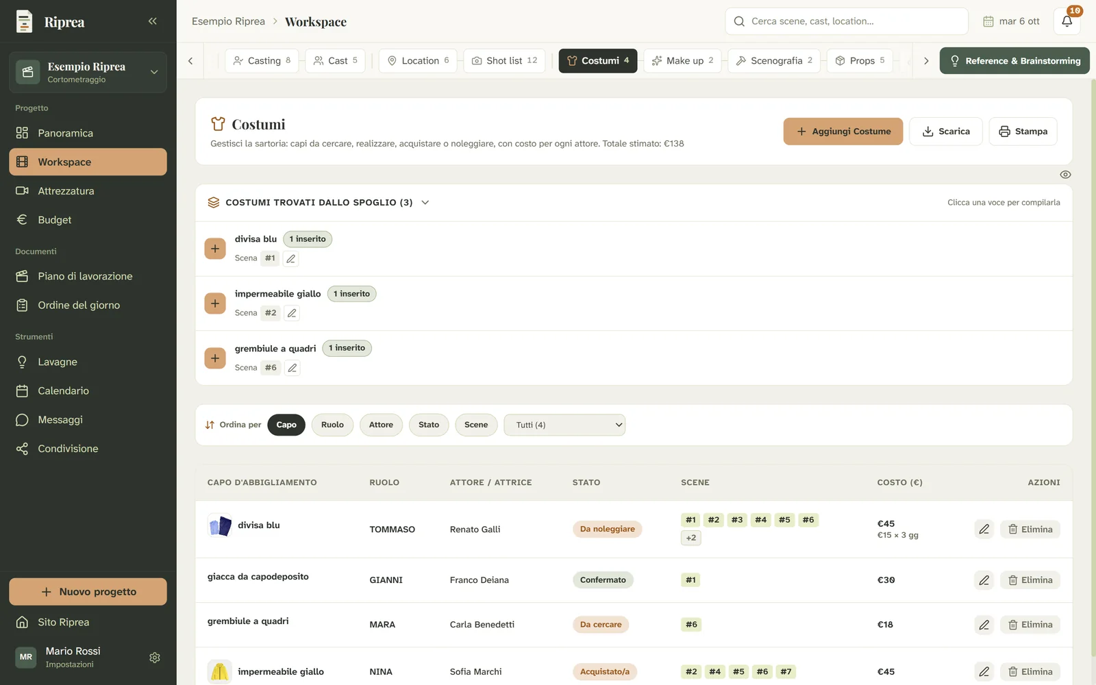1096x685 pixels.
Task: Create a Nuovo progetto
Action: 88,592
